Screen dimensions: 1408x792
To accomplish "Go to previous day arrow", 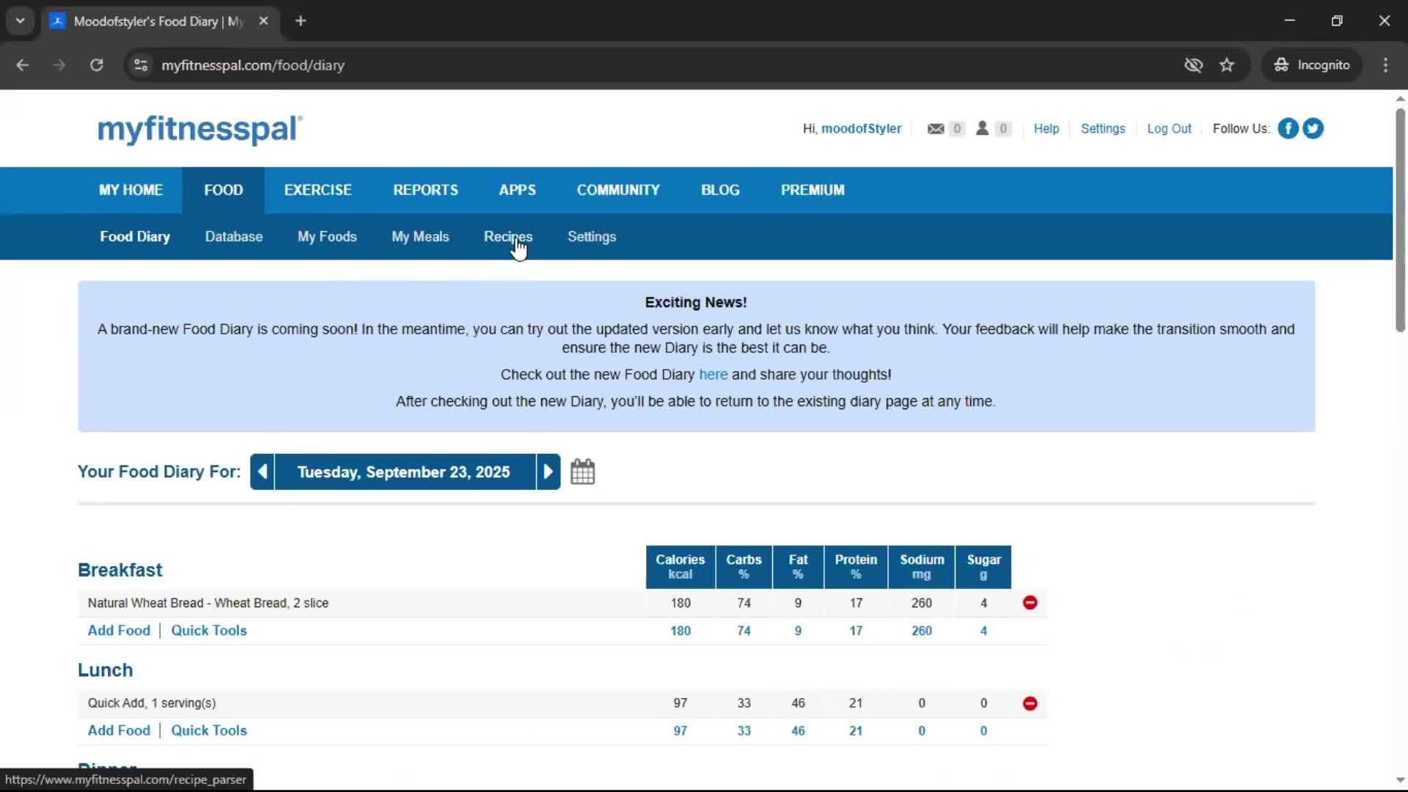I will pyautogui.click(x=263, y=472).
